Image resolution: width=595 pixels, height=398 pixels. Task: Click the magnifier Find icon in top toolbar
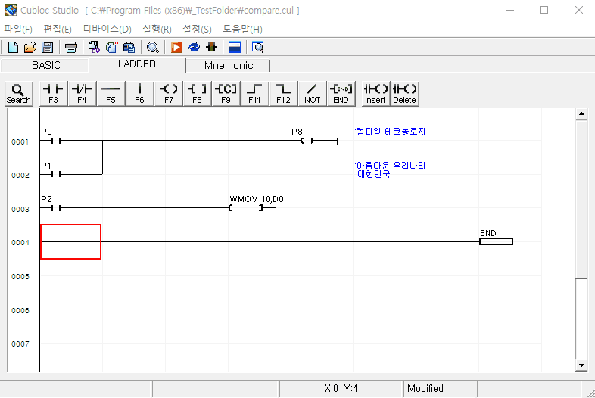[x=152, y=47]
